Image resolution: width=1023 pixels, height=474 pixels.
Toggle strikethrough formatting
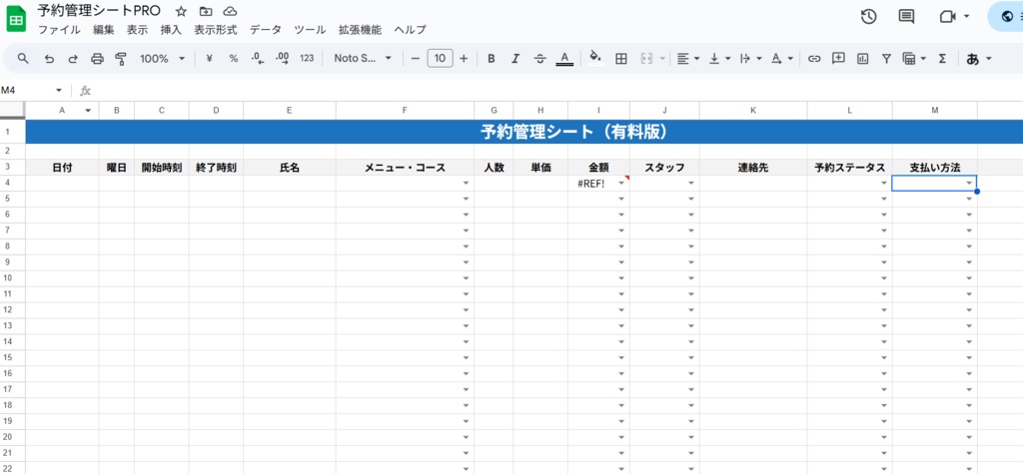[539, 59]
